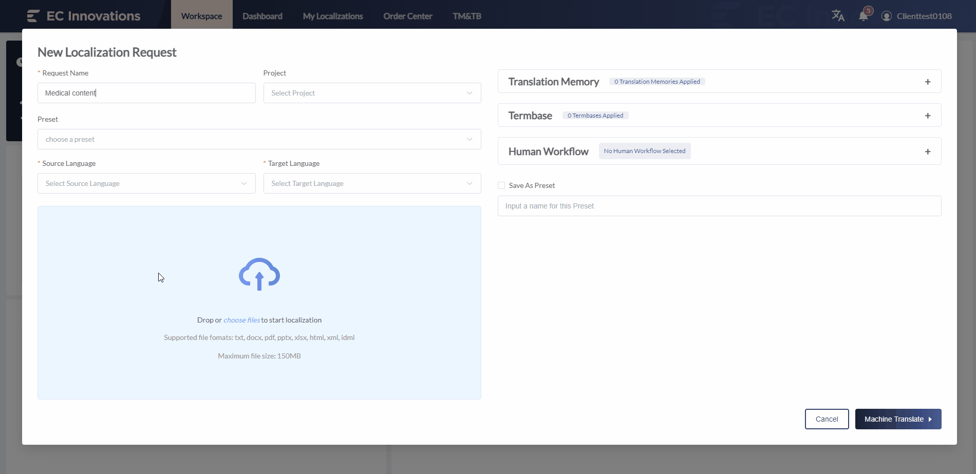Open the notifications bell
Viewport: 976px width, 474px height.
click(x=864, y=16)
